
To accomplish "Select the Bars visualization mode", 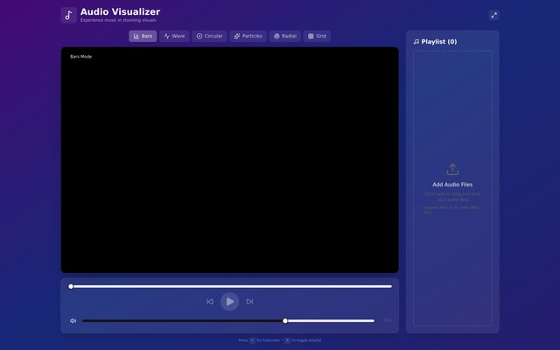I will (x=143, y=36).
